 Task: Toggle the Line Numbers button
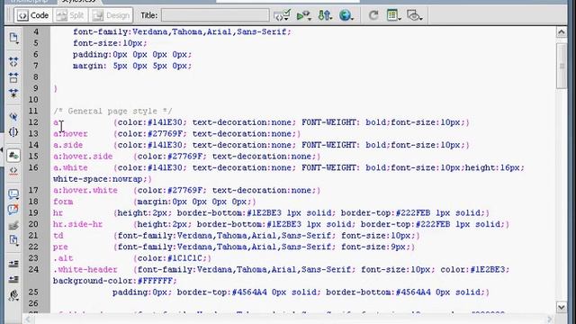coord(13,156)
